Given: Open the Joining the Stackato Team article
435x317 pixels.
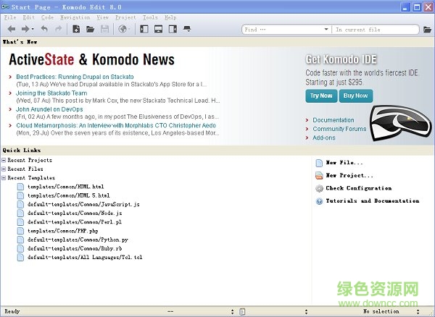Looking at the screenshot, I should 51,93.
